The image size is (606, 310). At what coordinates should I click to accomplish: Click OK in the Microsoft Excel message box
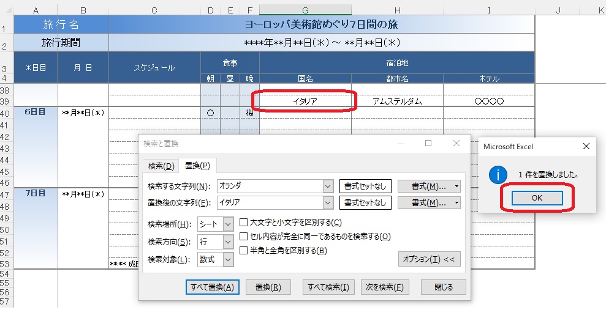point(537,198)
